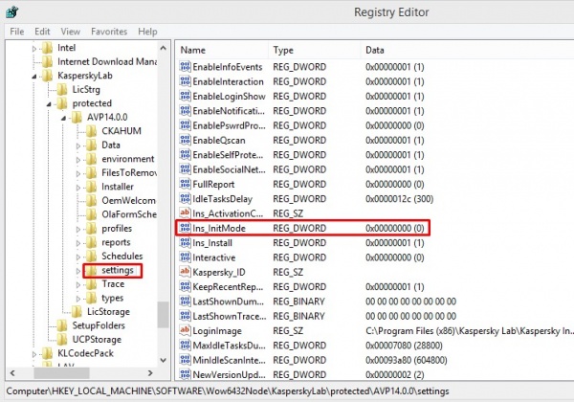Select the OemWelcom key
This screenshot has height=402, width=574.
[128, 201]
